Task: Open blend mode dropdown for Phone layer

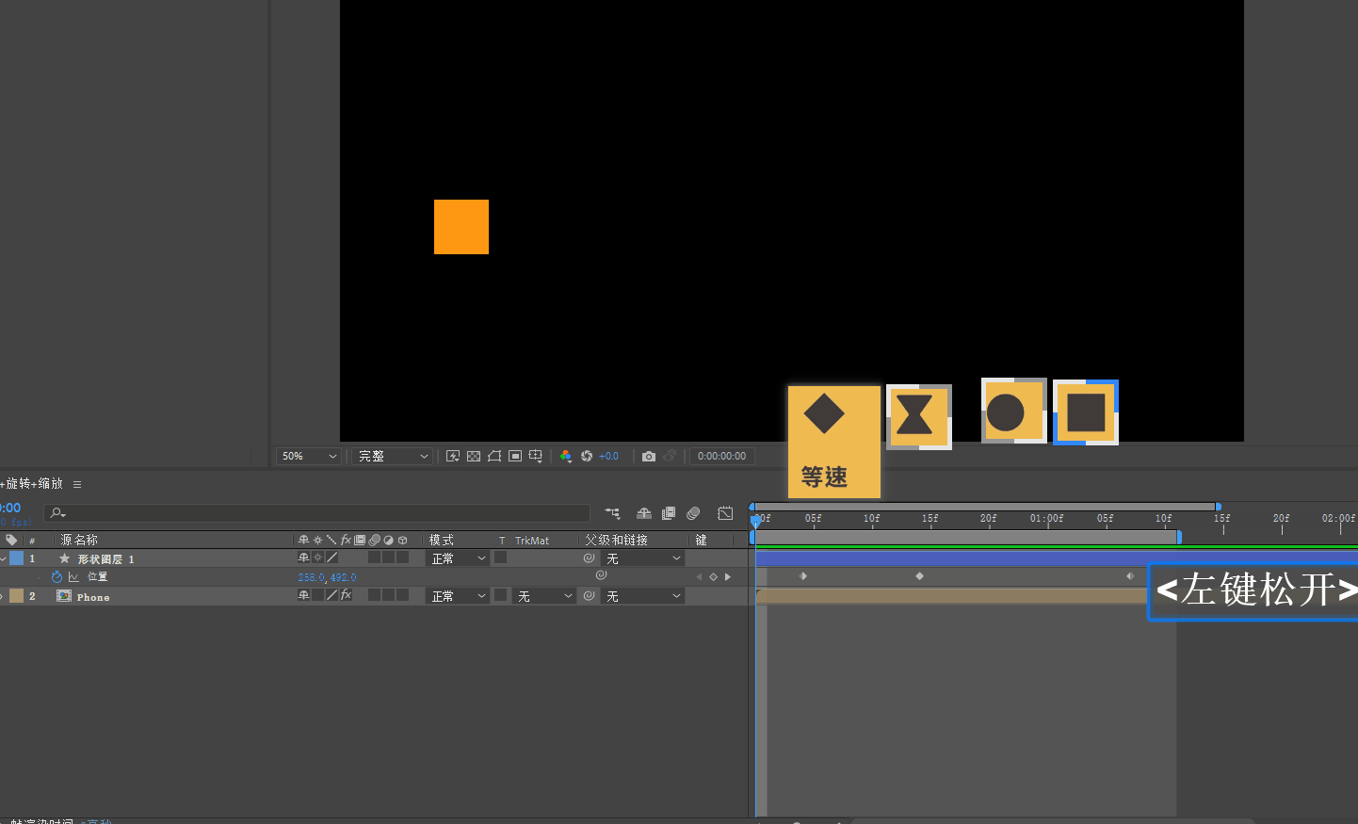Action: pos(459,596)
